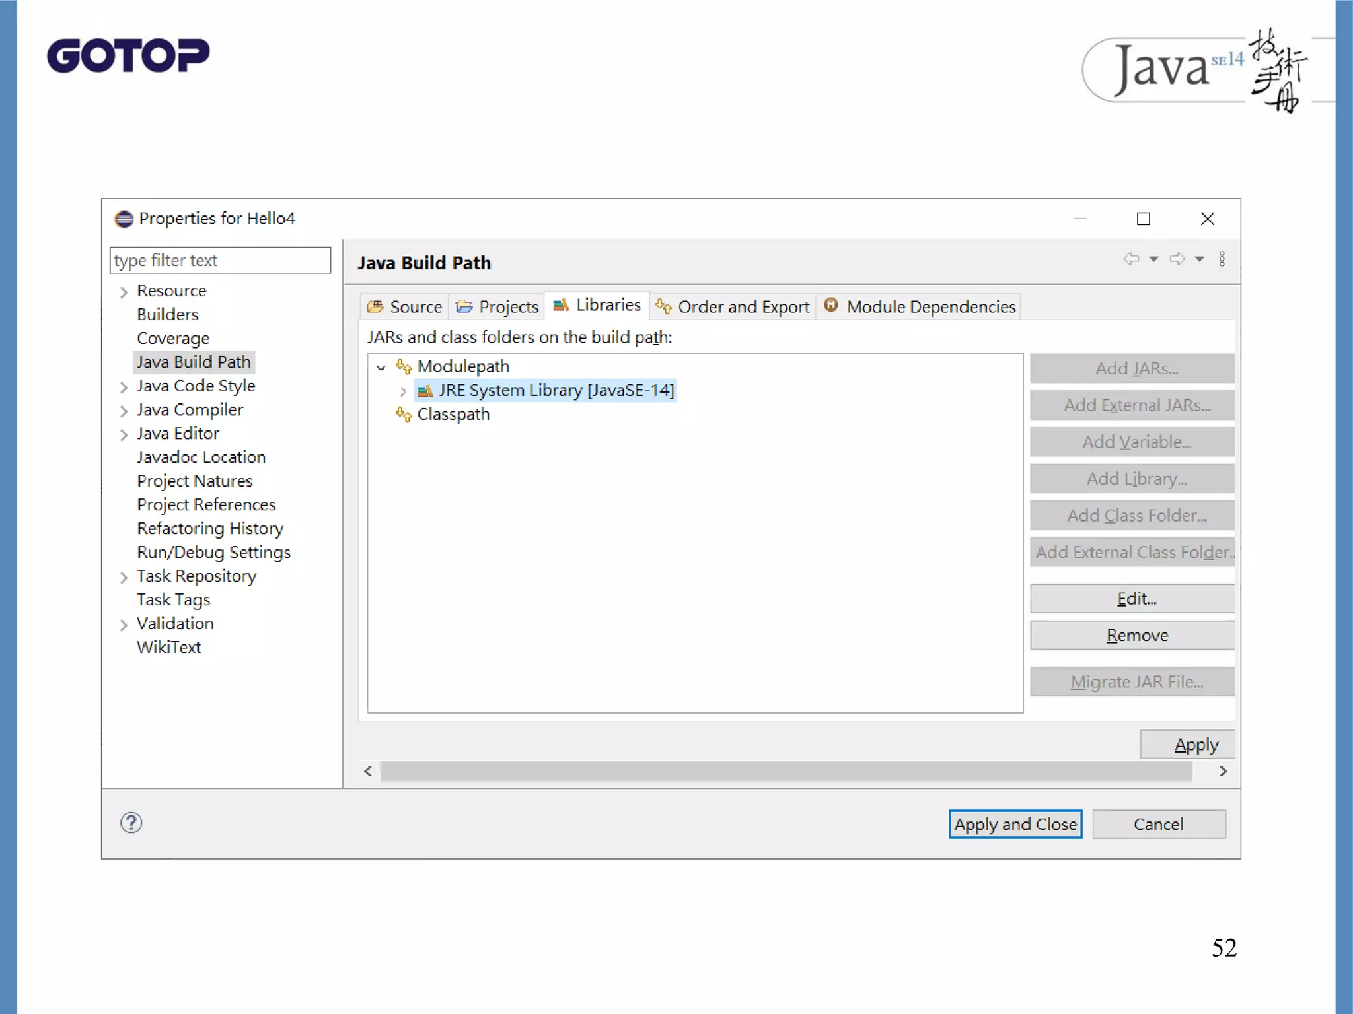Expand the Task Repository category
Image resolution: width=1353 pixels, height=1014 pixels.
click(124, 578)
